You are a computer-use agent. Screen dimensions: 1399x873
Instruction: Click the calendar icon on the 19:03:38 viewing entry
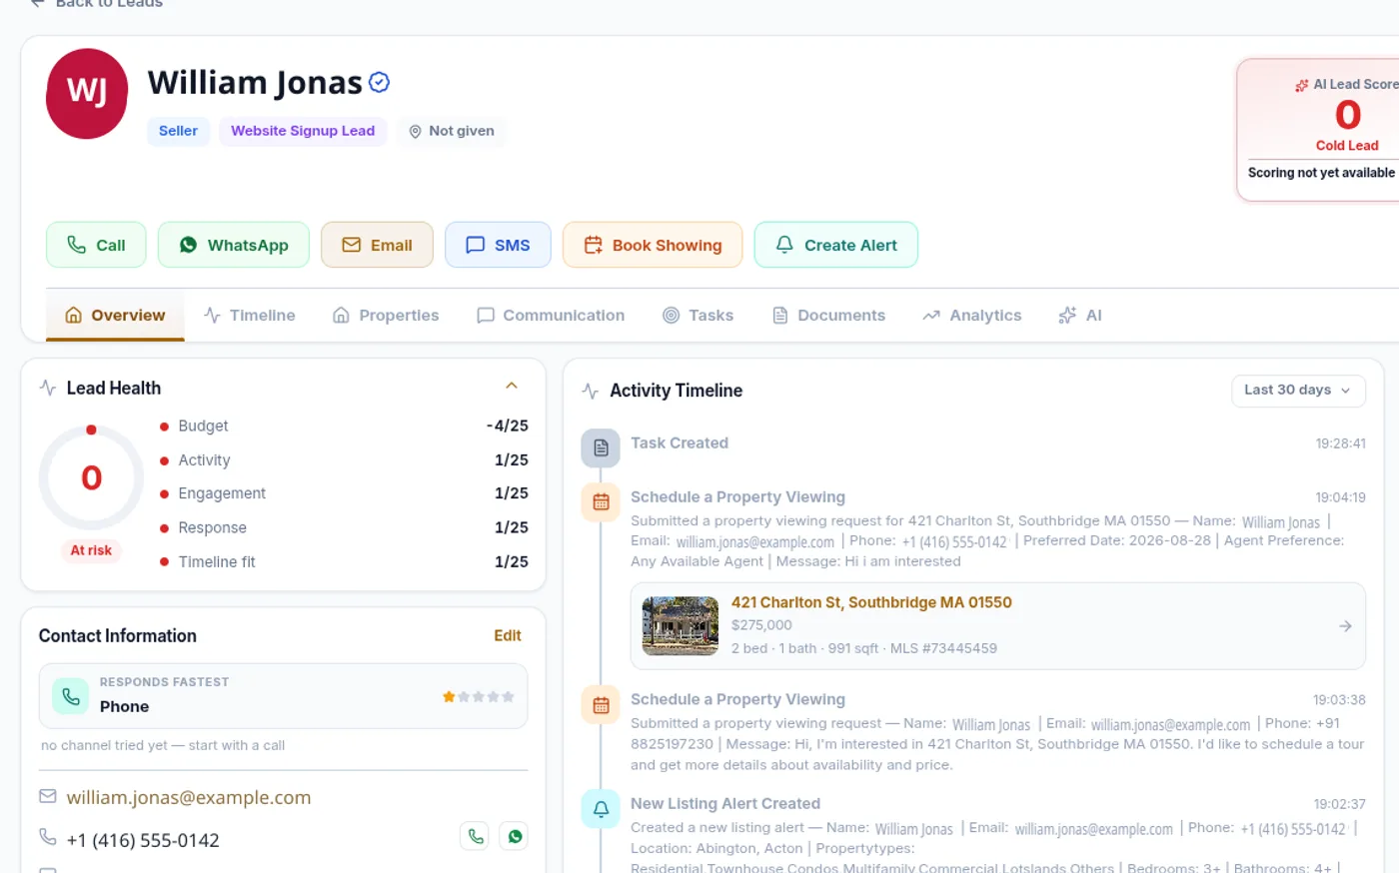coord(601,705)
